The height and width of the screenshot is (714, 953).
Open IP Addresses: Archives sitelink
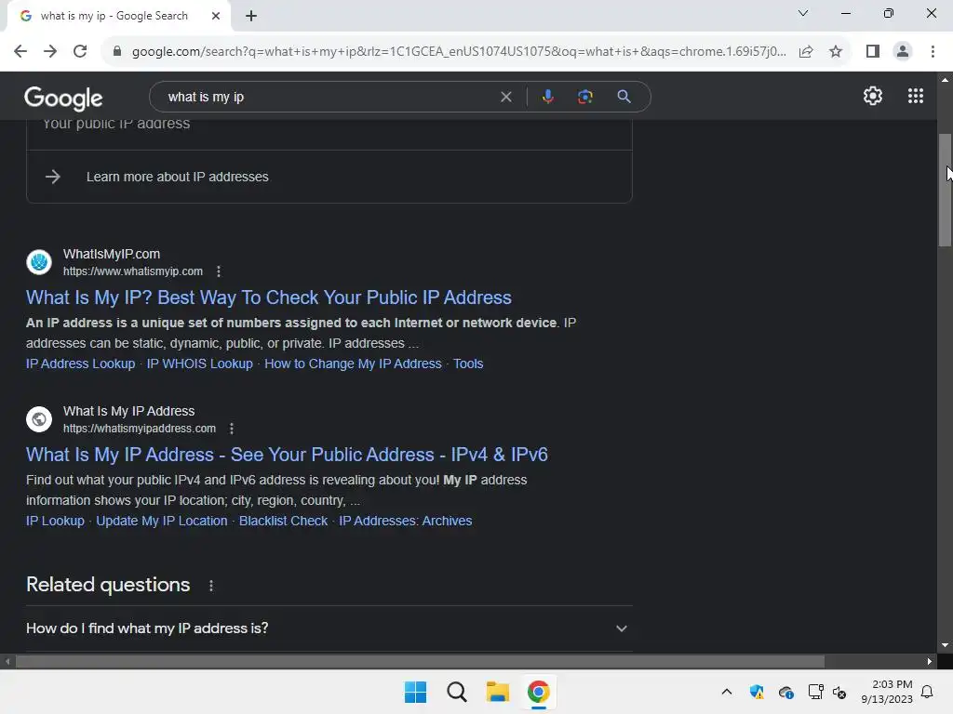(x=406, y=521)
